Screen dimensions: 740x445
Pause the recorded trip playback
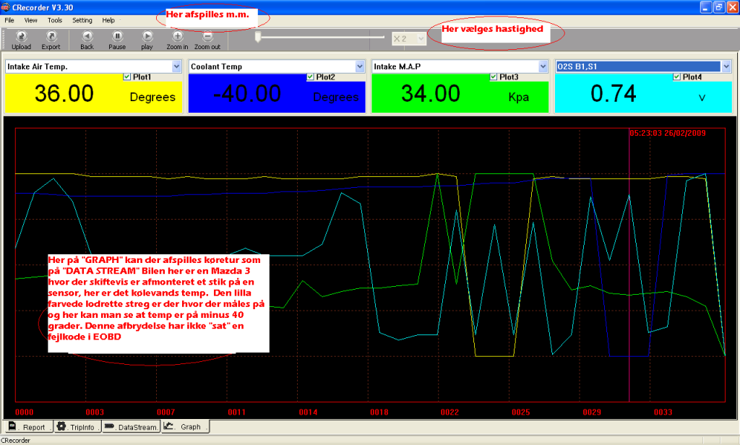117,36
